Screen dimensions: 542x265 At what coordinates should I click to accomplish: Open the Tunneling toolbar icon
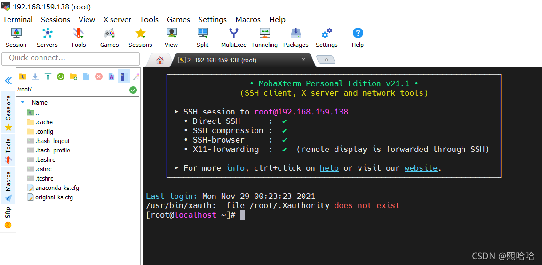tap(264, 38)
